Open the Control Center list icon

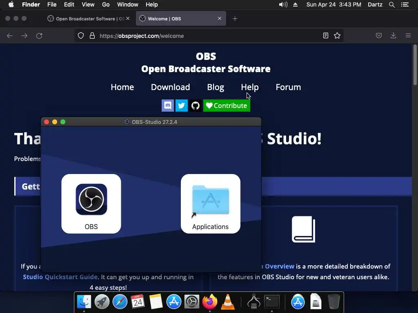405,4
